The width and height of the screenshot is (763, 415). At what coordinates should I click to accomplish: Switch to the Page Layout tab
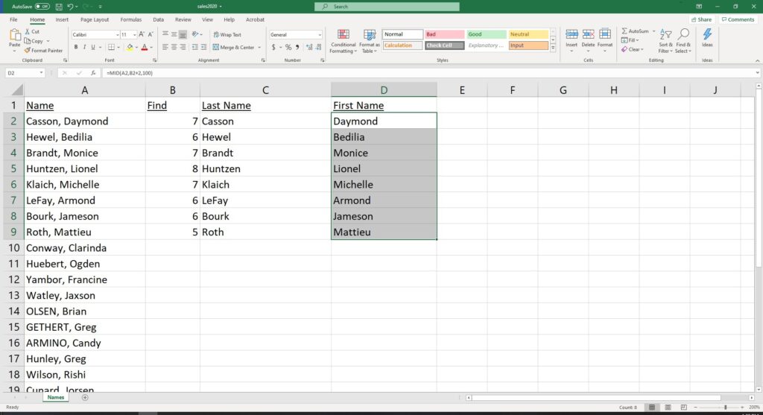(95, 20)
